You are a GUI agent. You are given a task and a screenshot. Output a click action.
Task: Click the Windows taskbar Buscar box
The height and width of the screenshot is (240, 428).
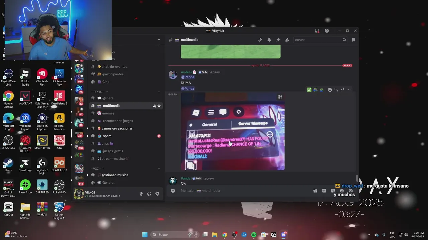(175, 235)
